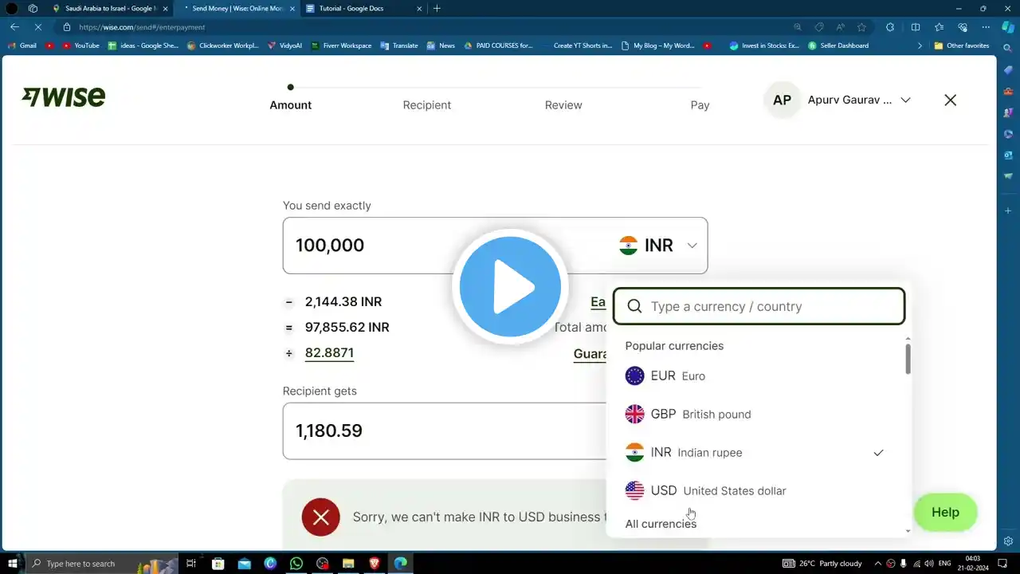Open the Translate bookmark

399,45
